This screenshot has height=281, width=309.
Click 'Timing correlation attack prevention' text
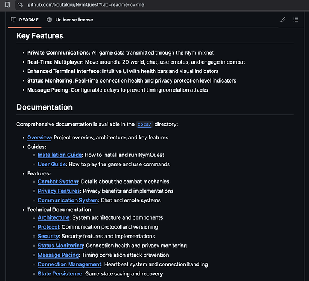pyautogui.click(x=126, y=255)
